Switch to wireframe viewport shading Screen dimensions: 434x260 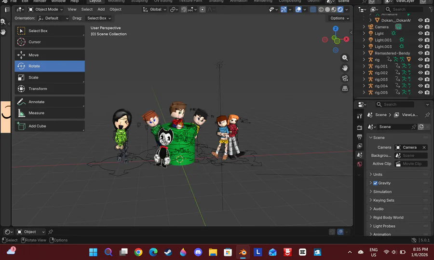pyautogui.click(x=321, y=10)
